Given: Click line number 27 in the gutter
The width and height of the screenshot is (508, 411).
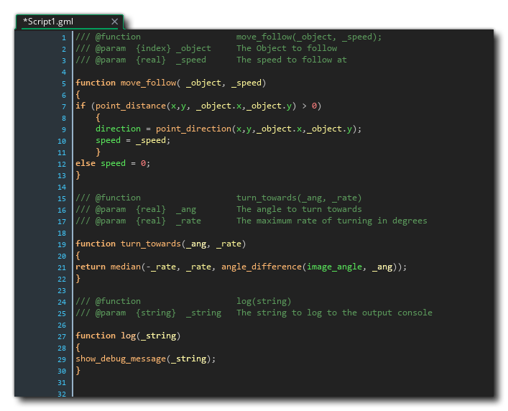Looking at the screenshot, I should coord(62,336).
